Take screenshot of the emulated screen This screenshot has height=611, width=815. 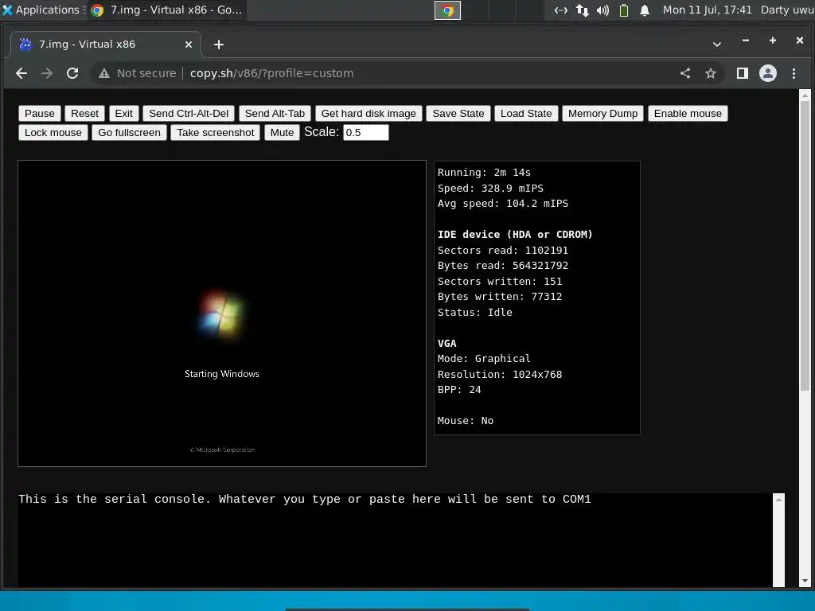click(216, 133)
